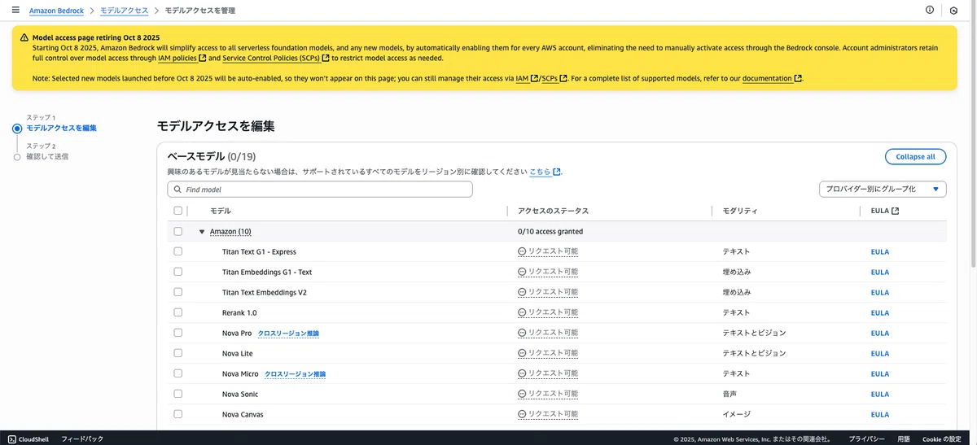Open 用語 link in footer
This screenshot has height=445, width=977.
pos(904,438)
